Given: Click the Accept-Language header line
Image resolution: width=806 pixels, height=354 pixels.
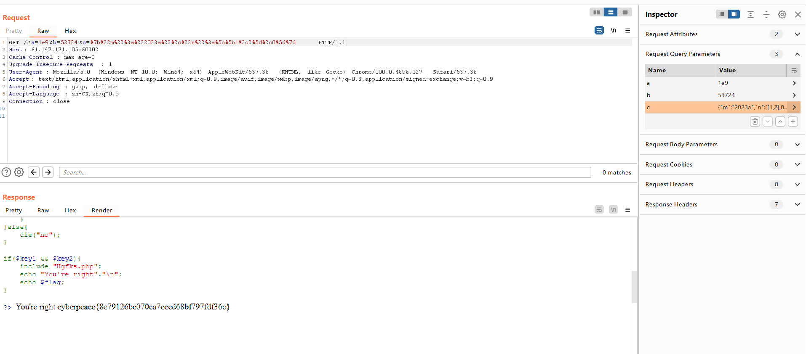Looking at the screenshot, I should point(64,94).
